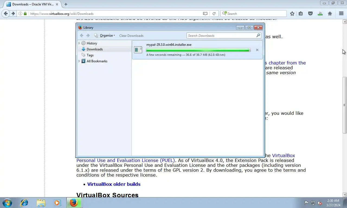The height and width of the screenshot is (208, 347).
Task: Select History in Library sidebar
Action: coord(92,43)
